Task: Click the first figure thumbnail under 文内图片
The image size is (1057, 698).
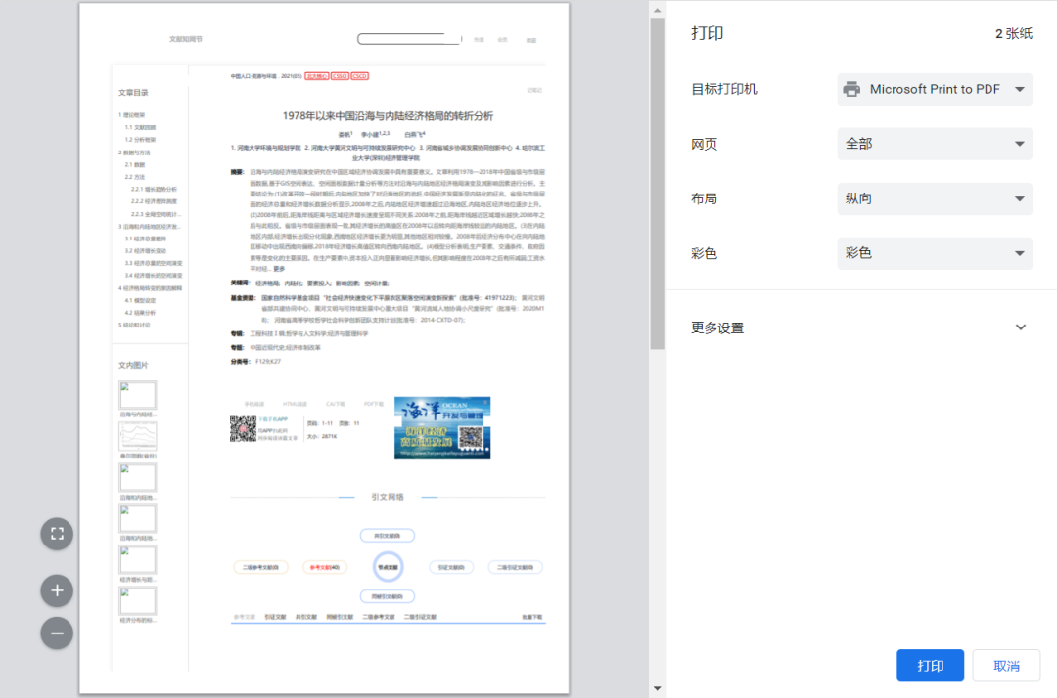Action: click(x=137, y=395)
